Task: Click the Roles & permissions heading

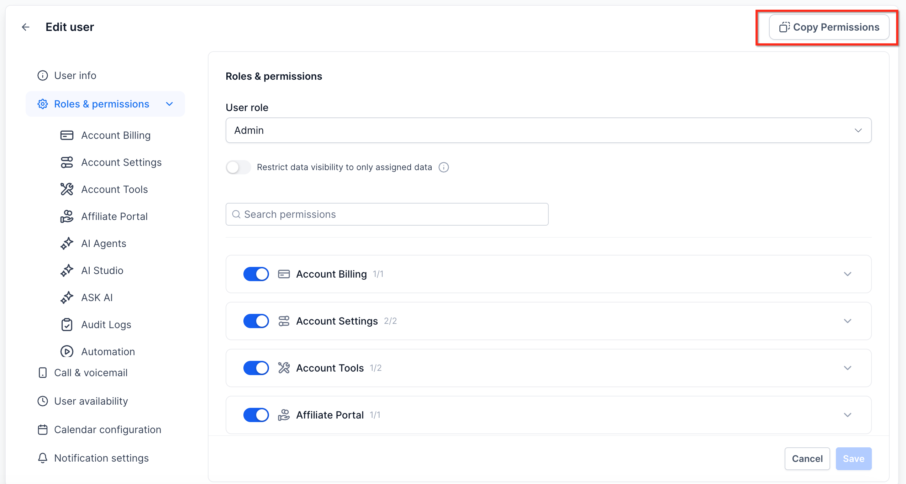Action: (x=274, y=76)
